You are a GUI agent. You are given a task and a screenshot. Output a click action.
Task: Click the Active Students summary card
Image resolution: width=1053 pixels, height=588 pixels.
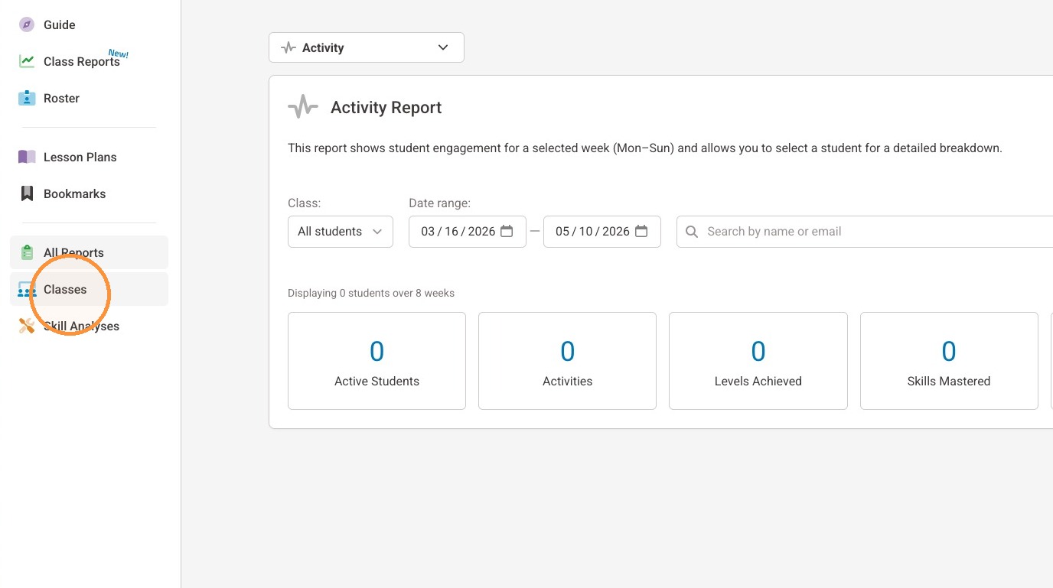(377, 361)
